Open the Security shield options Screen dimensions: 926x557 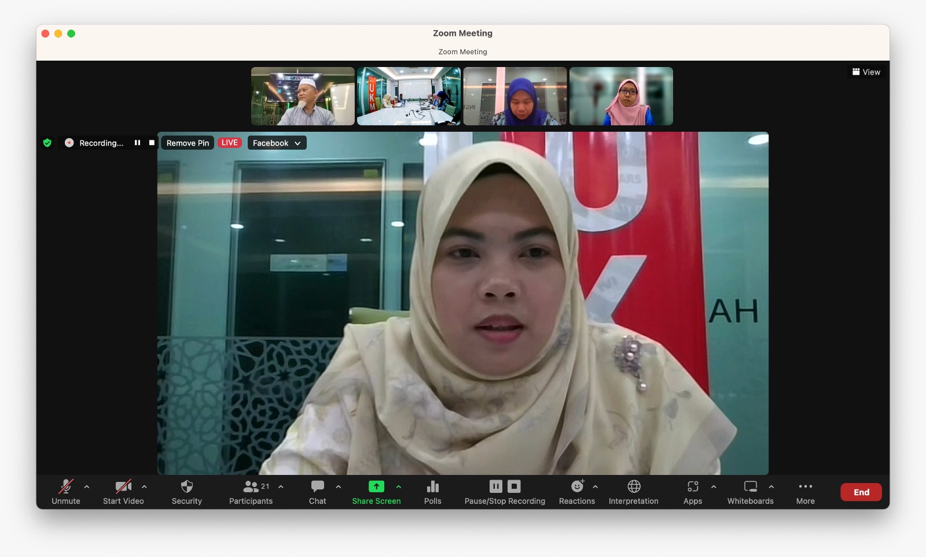(x=186, y=492)
